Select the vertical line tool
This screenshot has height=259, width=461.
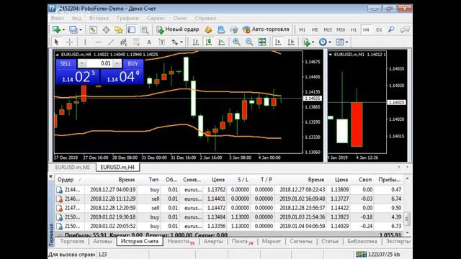85,42
